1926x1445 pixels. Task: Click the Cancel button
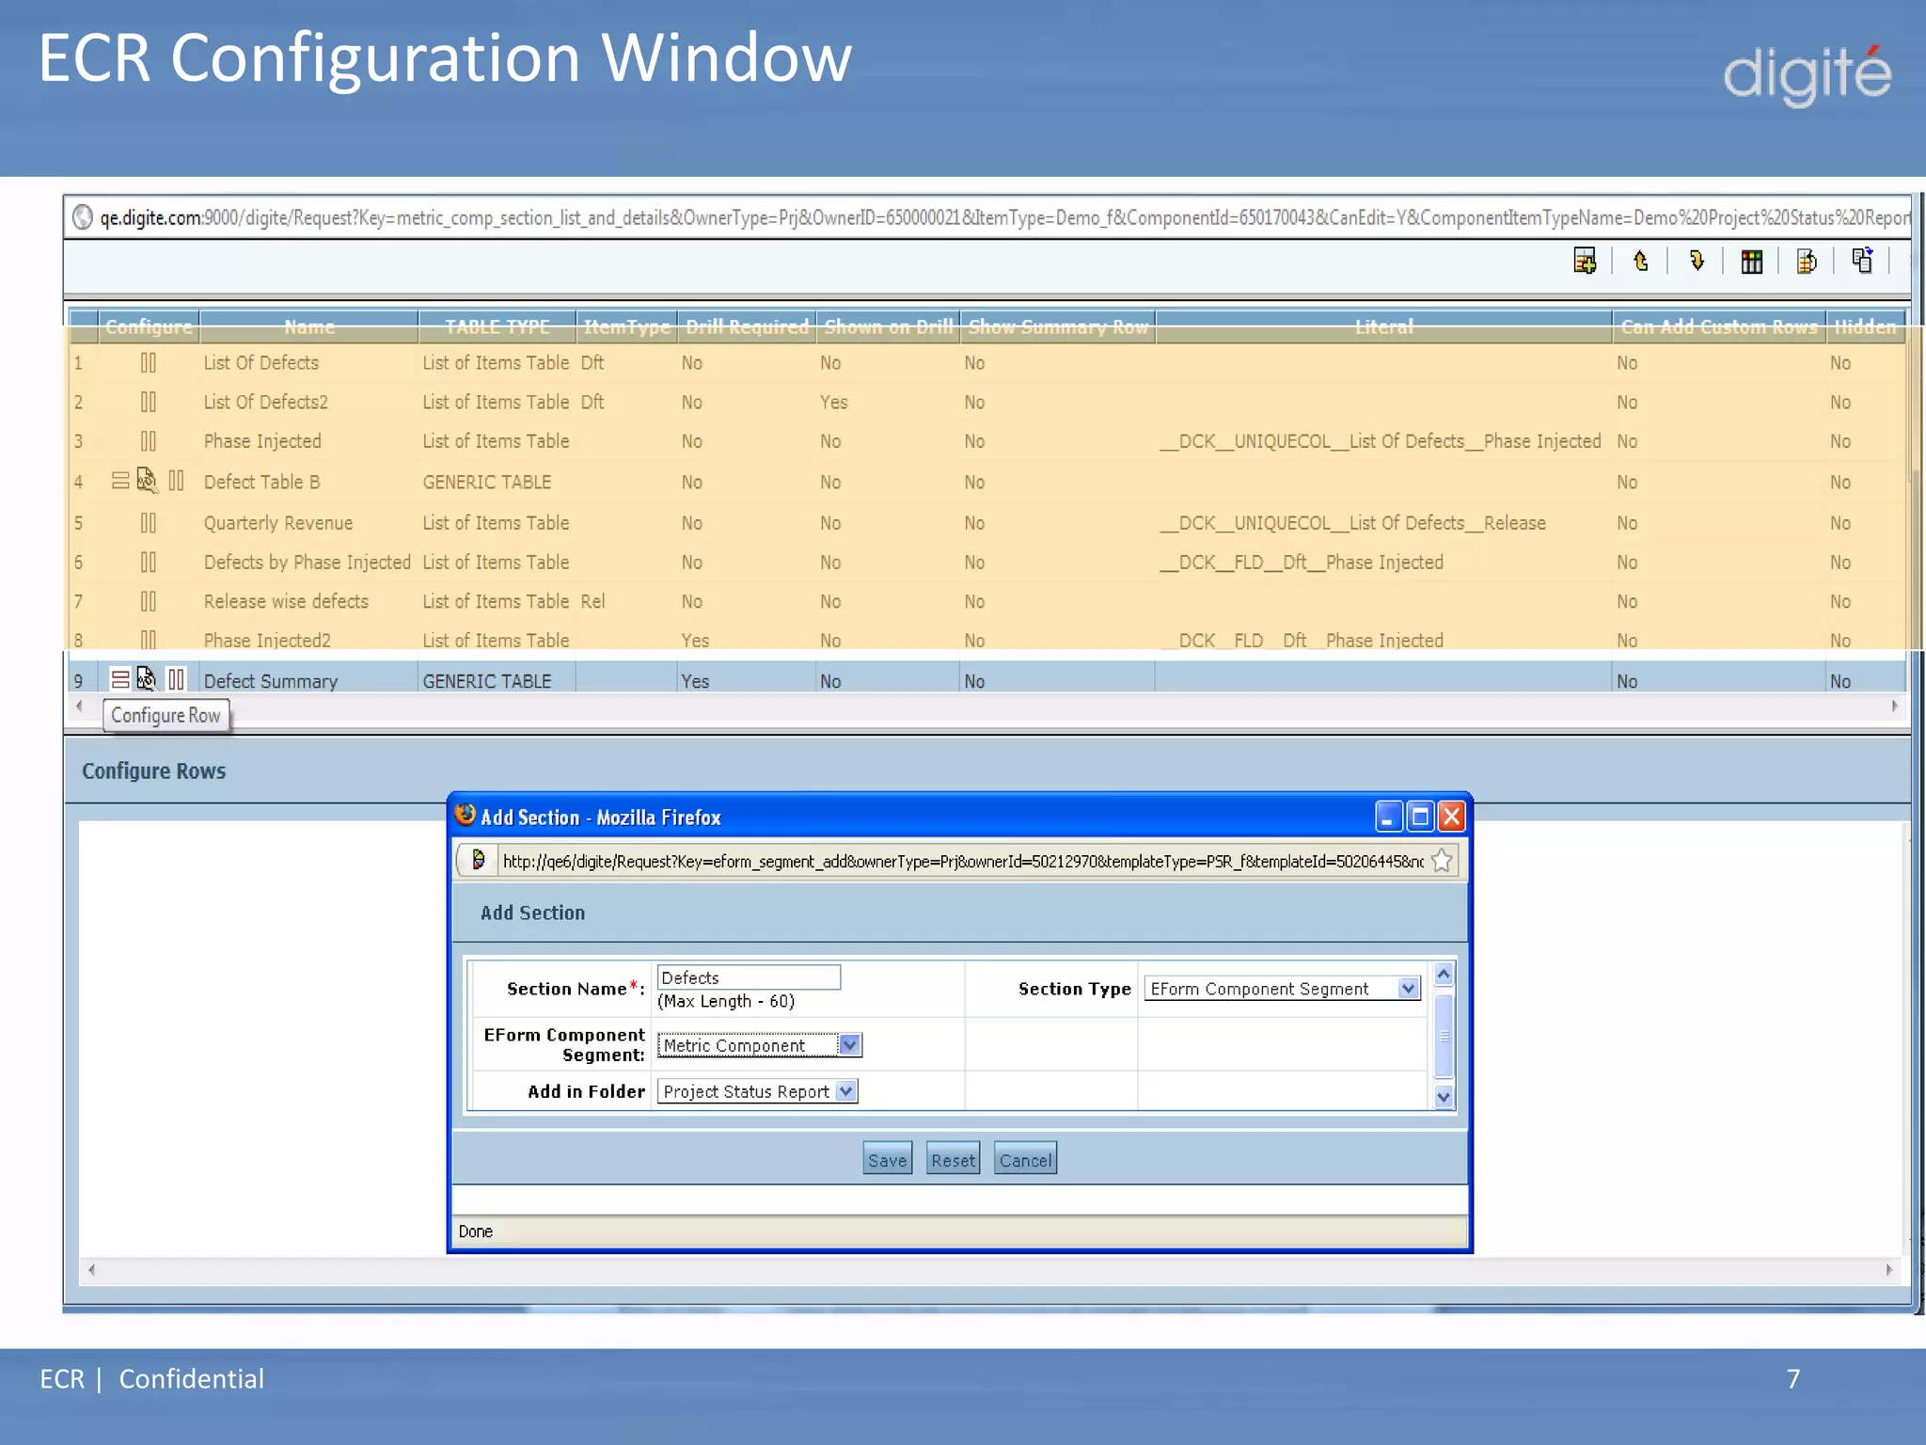[x=1025, y=1159]
